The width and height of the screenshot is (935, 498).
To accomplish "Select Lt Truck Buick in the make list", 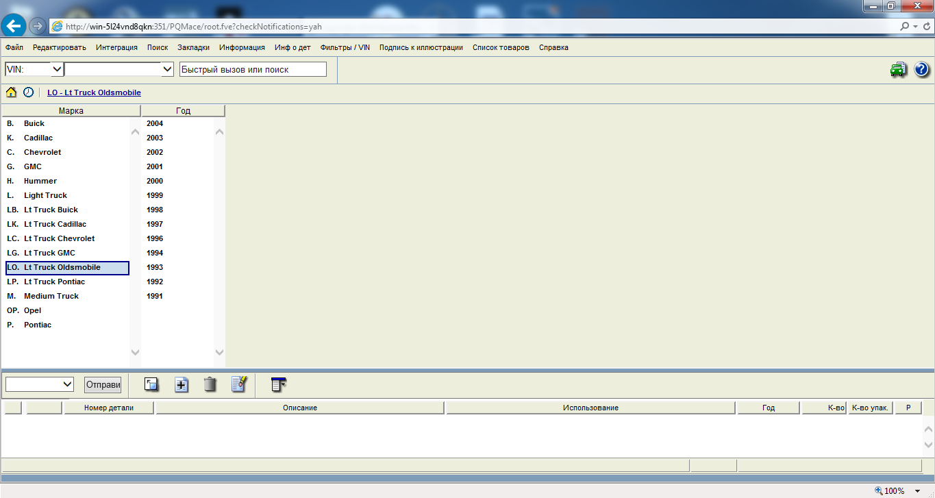I will [51, 210].
